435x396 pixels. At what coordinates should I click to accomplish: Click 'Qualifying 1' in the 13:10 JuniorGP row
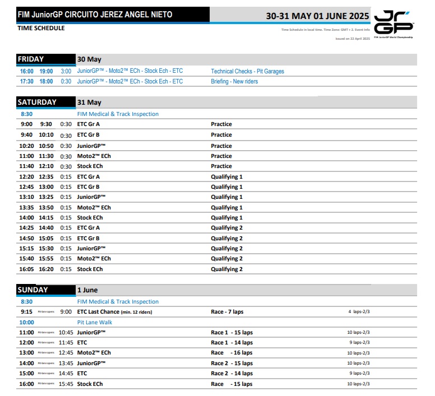coord(226,197)
